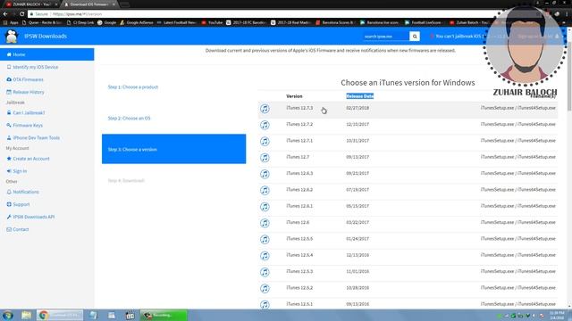Image resolution: width=572 pixels, height=321 pixels.
Task: Click the search magnifier button
Action: [x=415, y=37]
